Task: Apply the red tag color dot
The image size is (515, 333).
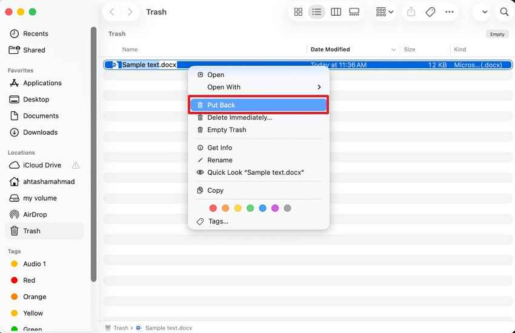Action: (213, 208)
